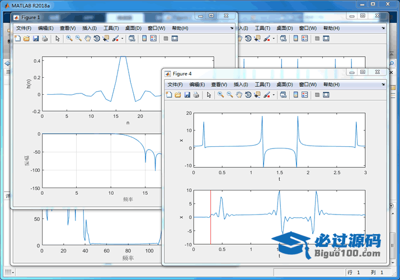The width and height of the screenshot is (400, 280).
Task: Select Zoom Out tool in Figure 1 toolbar
Action: point(78,39)
